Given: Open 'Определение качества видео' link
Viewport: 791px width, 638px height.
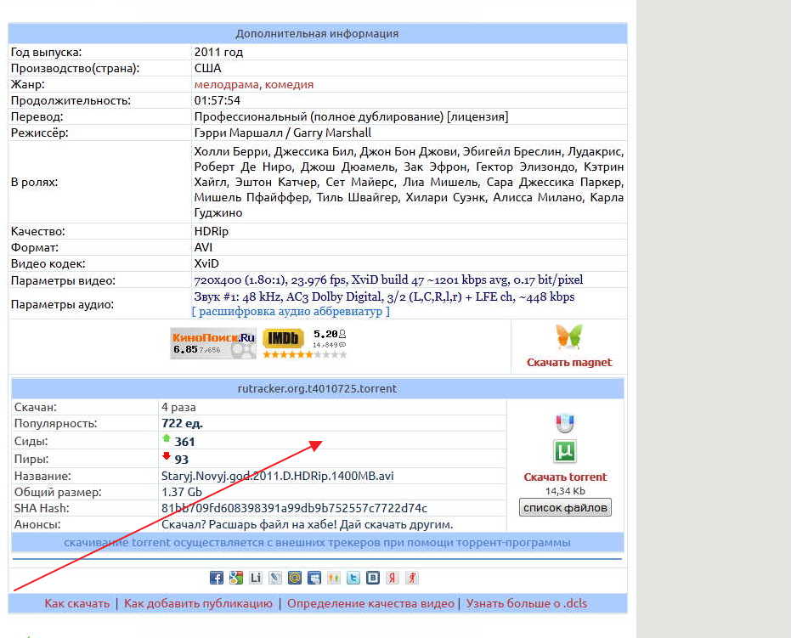Looking at the screenshot, I should 370,603.
